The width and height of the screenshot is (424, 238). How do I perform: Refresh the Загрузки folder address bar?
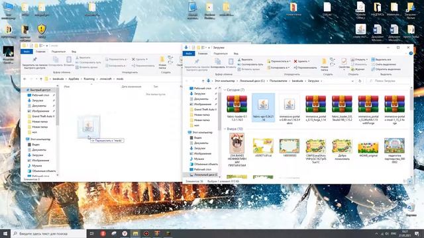click(360, 81)
